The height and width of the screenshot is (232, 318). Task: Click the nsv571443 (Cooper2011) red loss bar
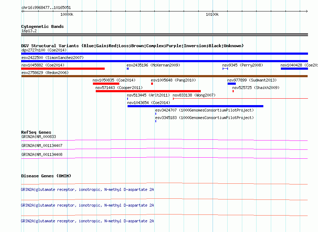148,91
